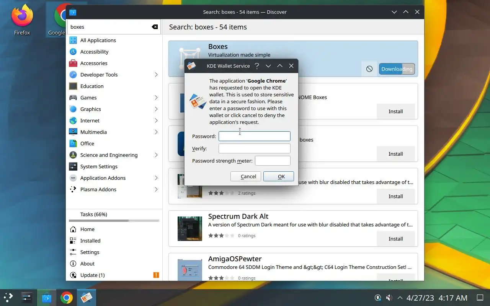Click the Password input field
Viewport: 490px width, 306px height.
[x=254, y=136]
